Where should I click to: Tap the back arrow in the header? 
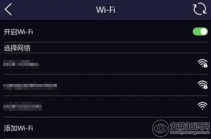tap(8, 10)
